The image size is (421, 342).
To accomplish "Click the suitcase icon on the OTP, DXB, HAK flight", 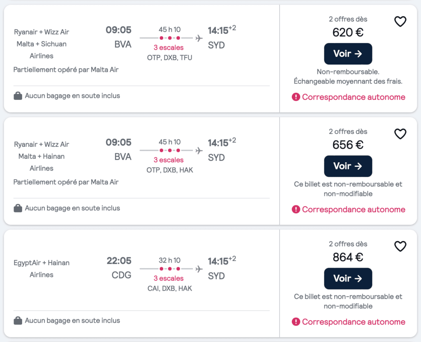I will click(x=18, y=208).
